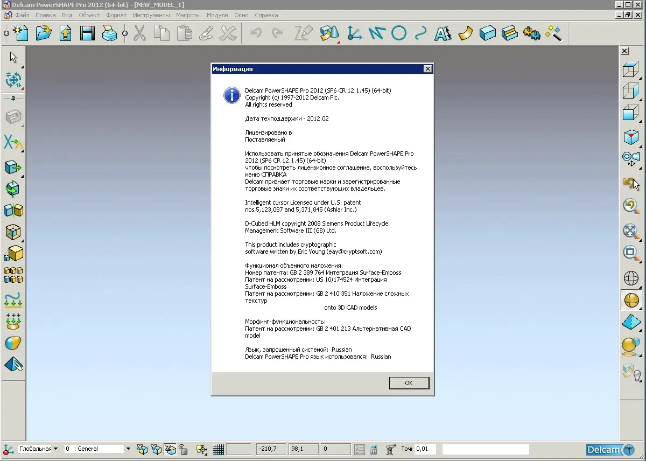
Task: Print using the printer icon
Action: [x=109, y=33]
